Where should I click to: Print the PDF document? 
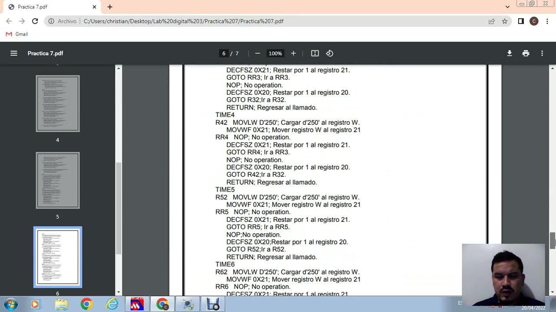click(526, 53)
